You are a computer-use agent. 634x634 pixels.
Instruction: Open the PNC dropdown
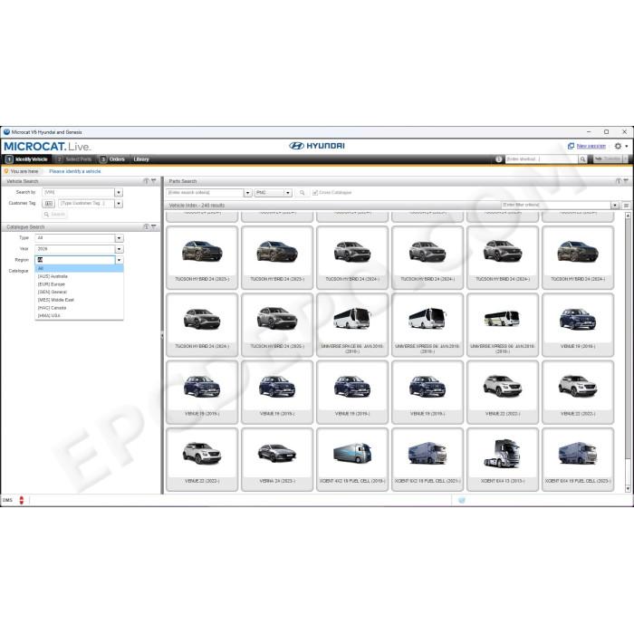pyautogui.click(x=273, y=193)
